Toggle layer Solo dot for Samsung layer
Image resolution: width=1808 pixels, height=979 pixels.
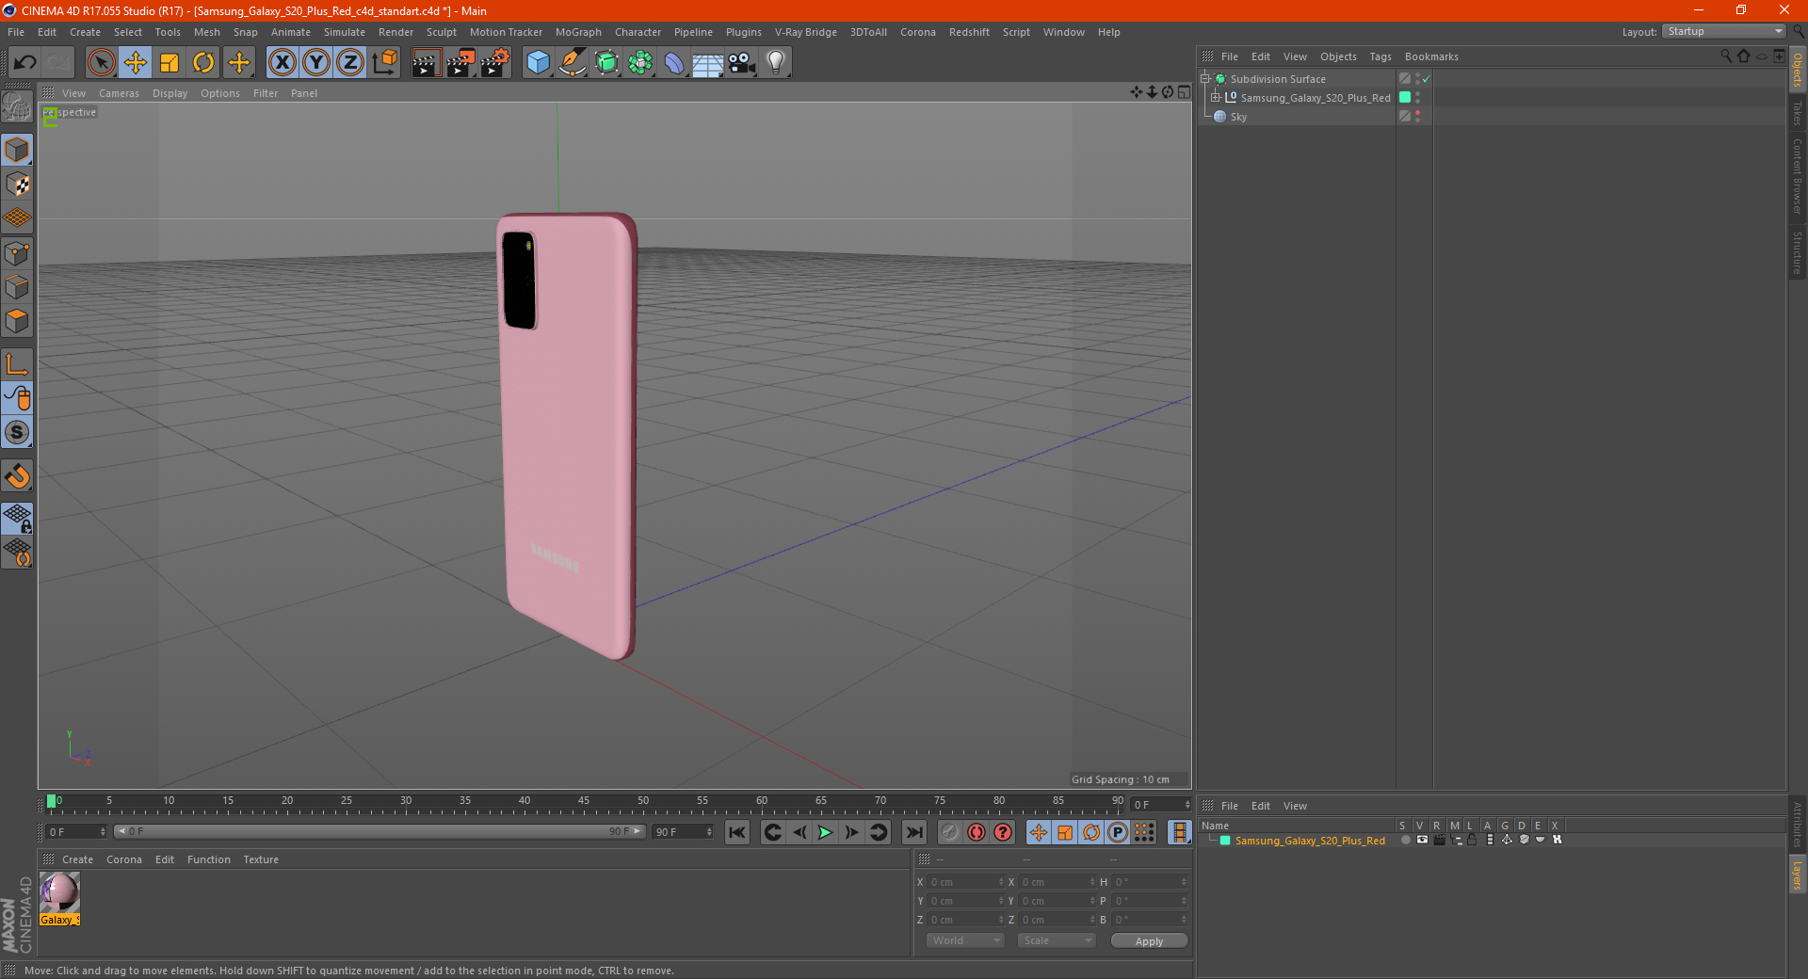point(1405,841)
